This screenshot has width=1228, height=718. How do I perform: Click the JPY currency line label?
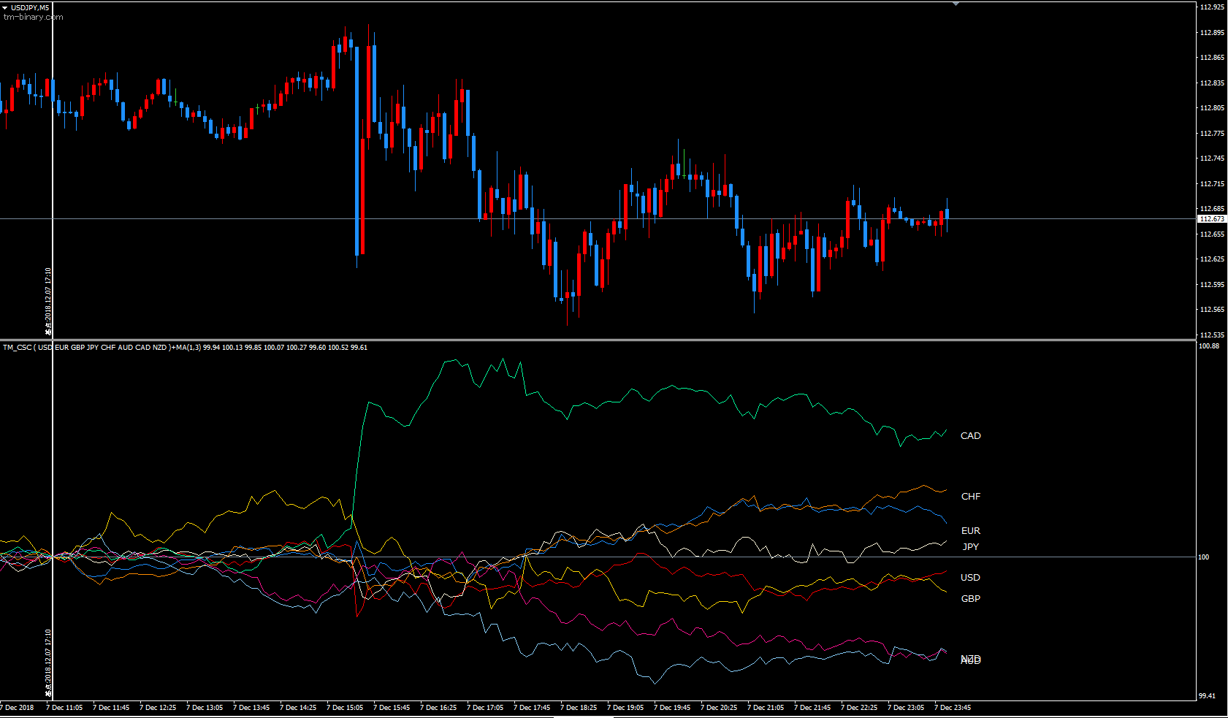click(x=971, y=547)
